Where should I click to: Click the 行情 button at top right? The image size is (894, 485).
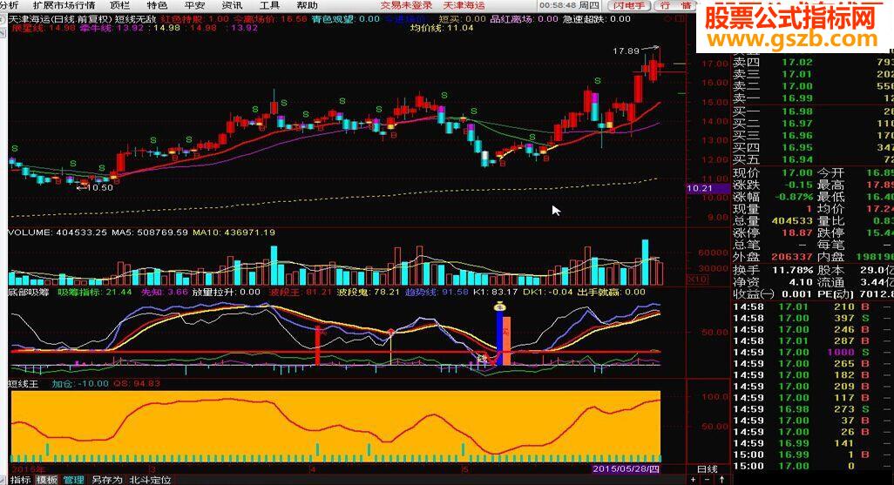[675, 5]
